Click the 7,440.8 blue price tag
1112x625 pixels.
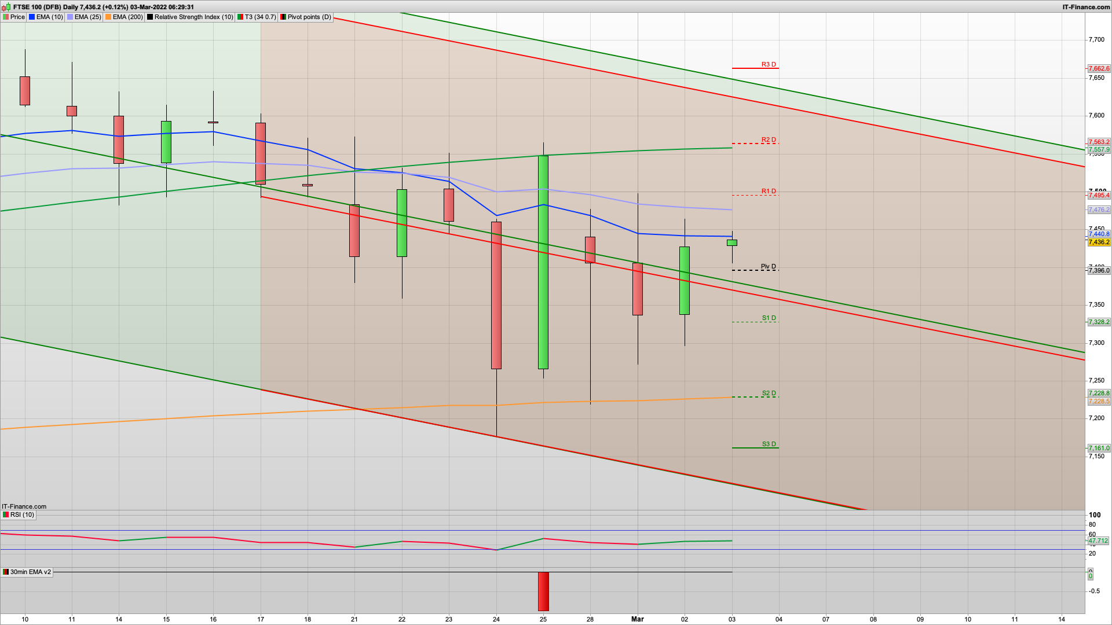pyautogui.click(x=1099, y=234)
